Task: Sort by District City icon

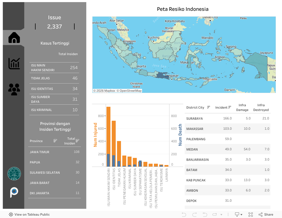Action: pyautogui.click(x=209, y=107)
